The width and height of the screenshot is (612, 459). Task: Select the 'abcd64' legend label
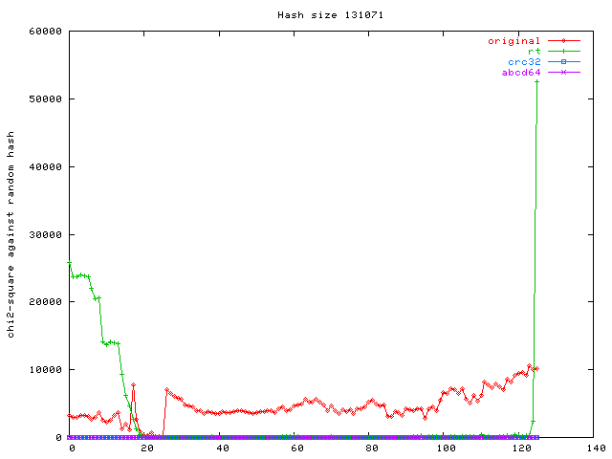pyautogui.click(x=520, y=73)
